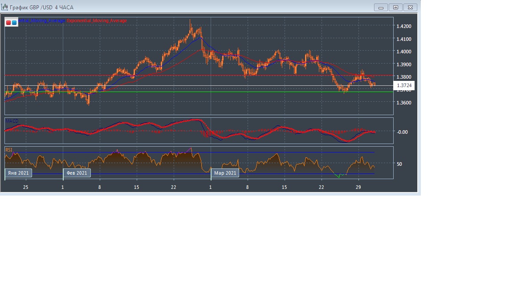This screenshot has height=288, width=513.
Task: Click the RSI 50 level axis label
Action: [399, 164]
